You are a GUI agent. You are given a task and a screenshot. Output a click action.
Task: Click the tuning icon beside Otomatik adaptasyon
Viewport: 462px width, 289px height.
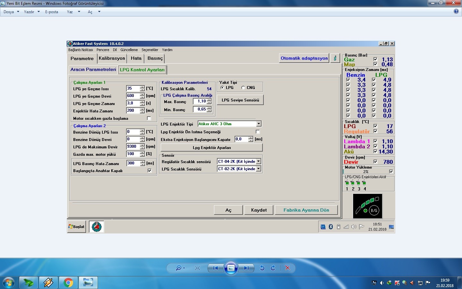pos(335,58)
